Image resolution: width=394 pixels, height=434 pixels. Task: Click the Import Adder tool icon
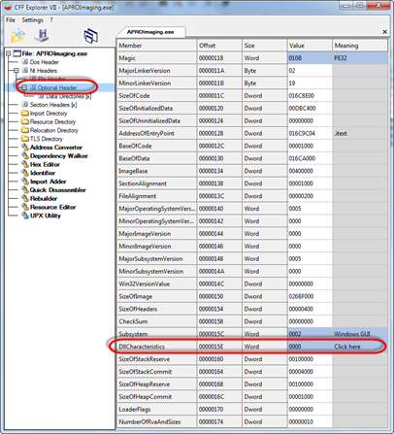(25, 182)
